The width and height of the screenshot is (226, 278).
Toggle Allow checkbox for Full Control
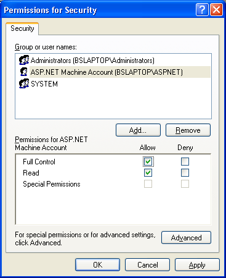148,162
